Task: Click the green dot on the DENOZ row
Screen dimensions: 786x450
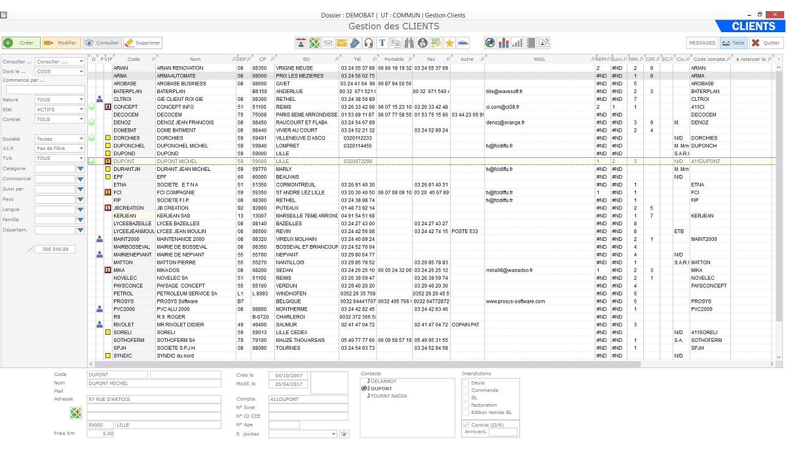Action: click(92, 122)
